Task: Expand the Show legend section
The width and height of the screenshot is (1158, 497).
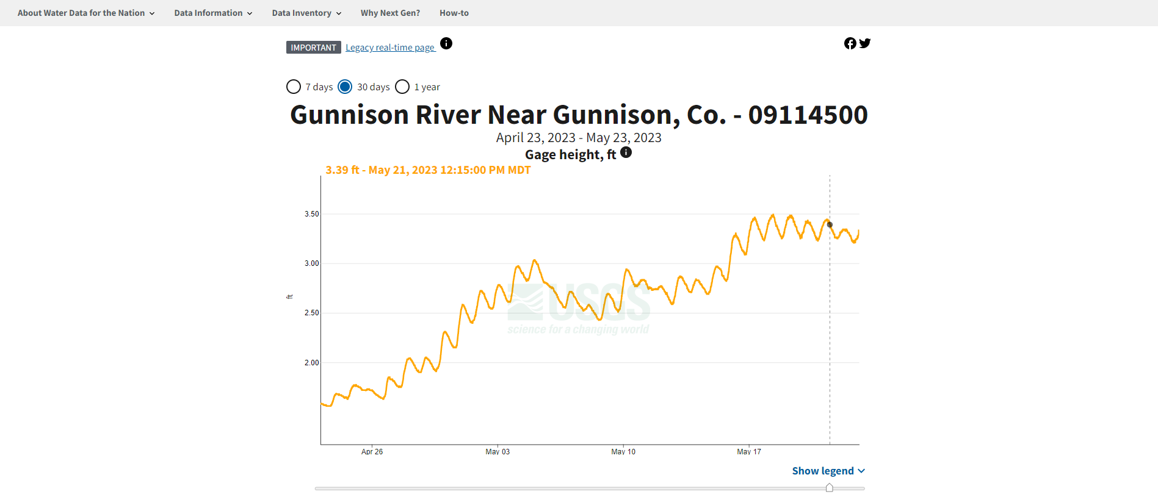Action: (828, 471)
